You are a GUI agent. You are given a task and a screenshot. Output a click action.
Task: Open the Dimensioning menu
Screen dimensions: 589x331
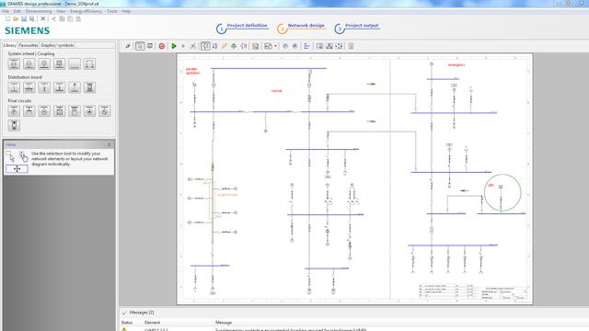[x=39, y=11]
